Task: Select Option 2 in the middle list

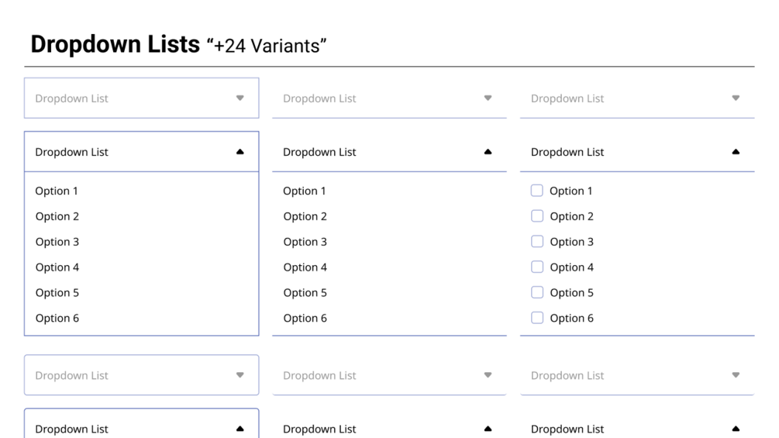Action: (305, 216)
